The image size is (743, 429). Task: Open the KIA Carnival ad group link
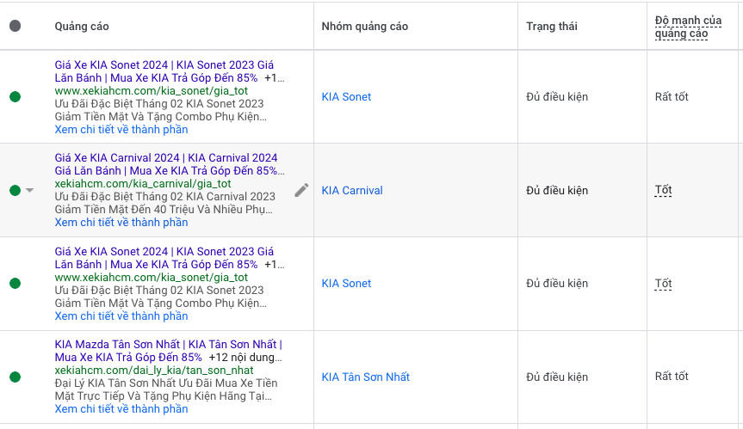[x=351, y=190]
